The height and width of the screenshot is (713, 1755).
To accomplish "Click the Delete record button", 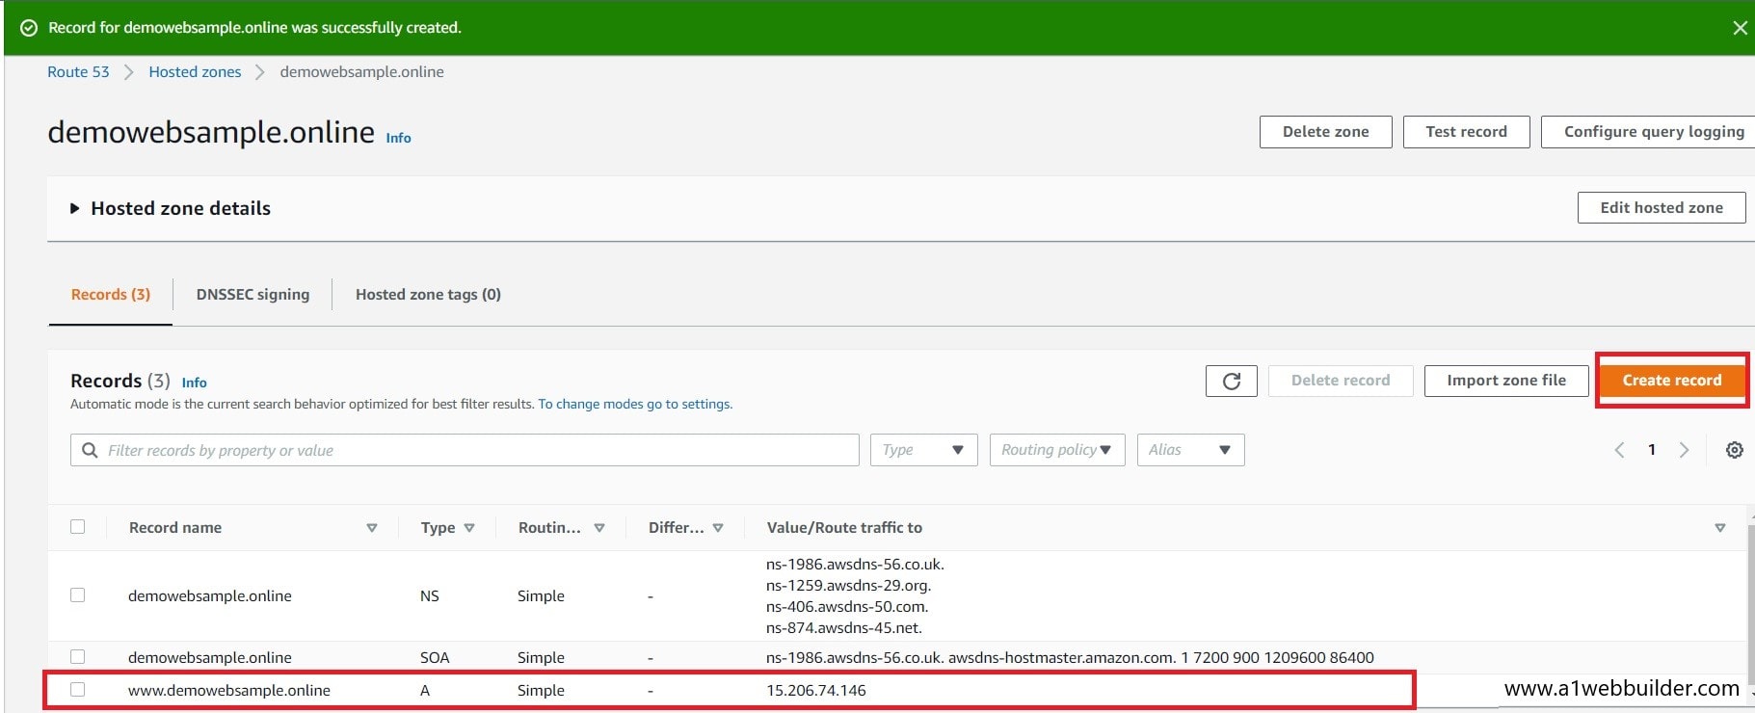I will click(x=1340, y=381).
